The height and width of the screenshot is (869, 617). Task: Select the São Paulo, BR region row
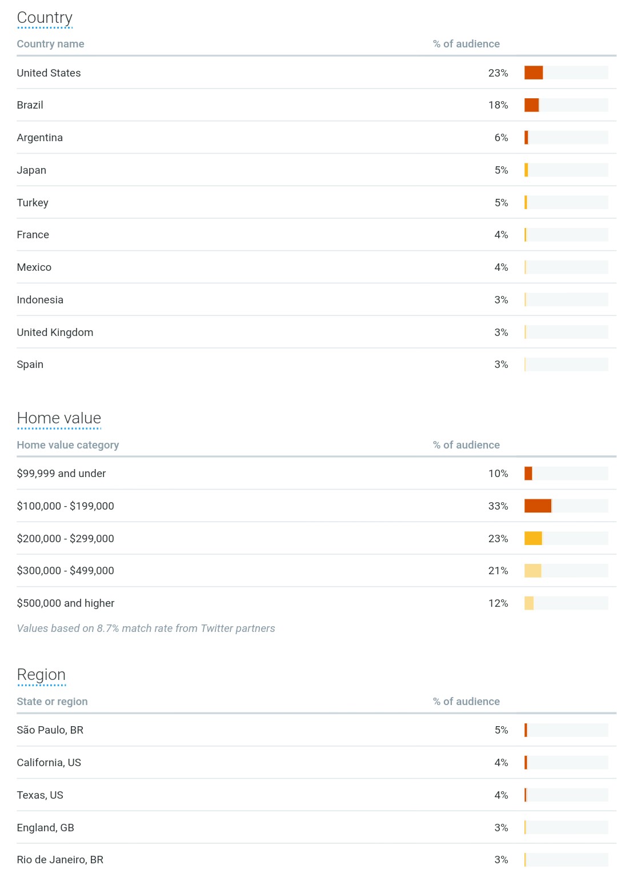click(316, 730)
